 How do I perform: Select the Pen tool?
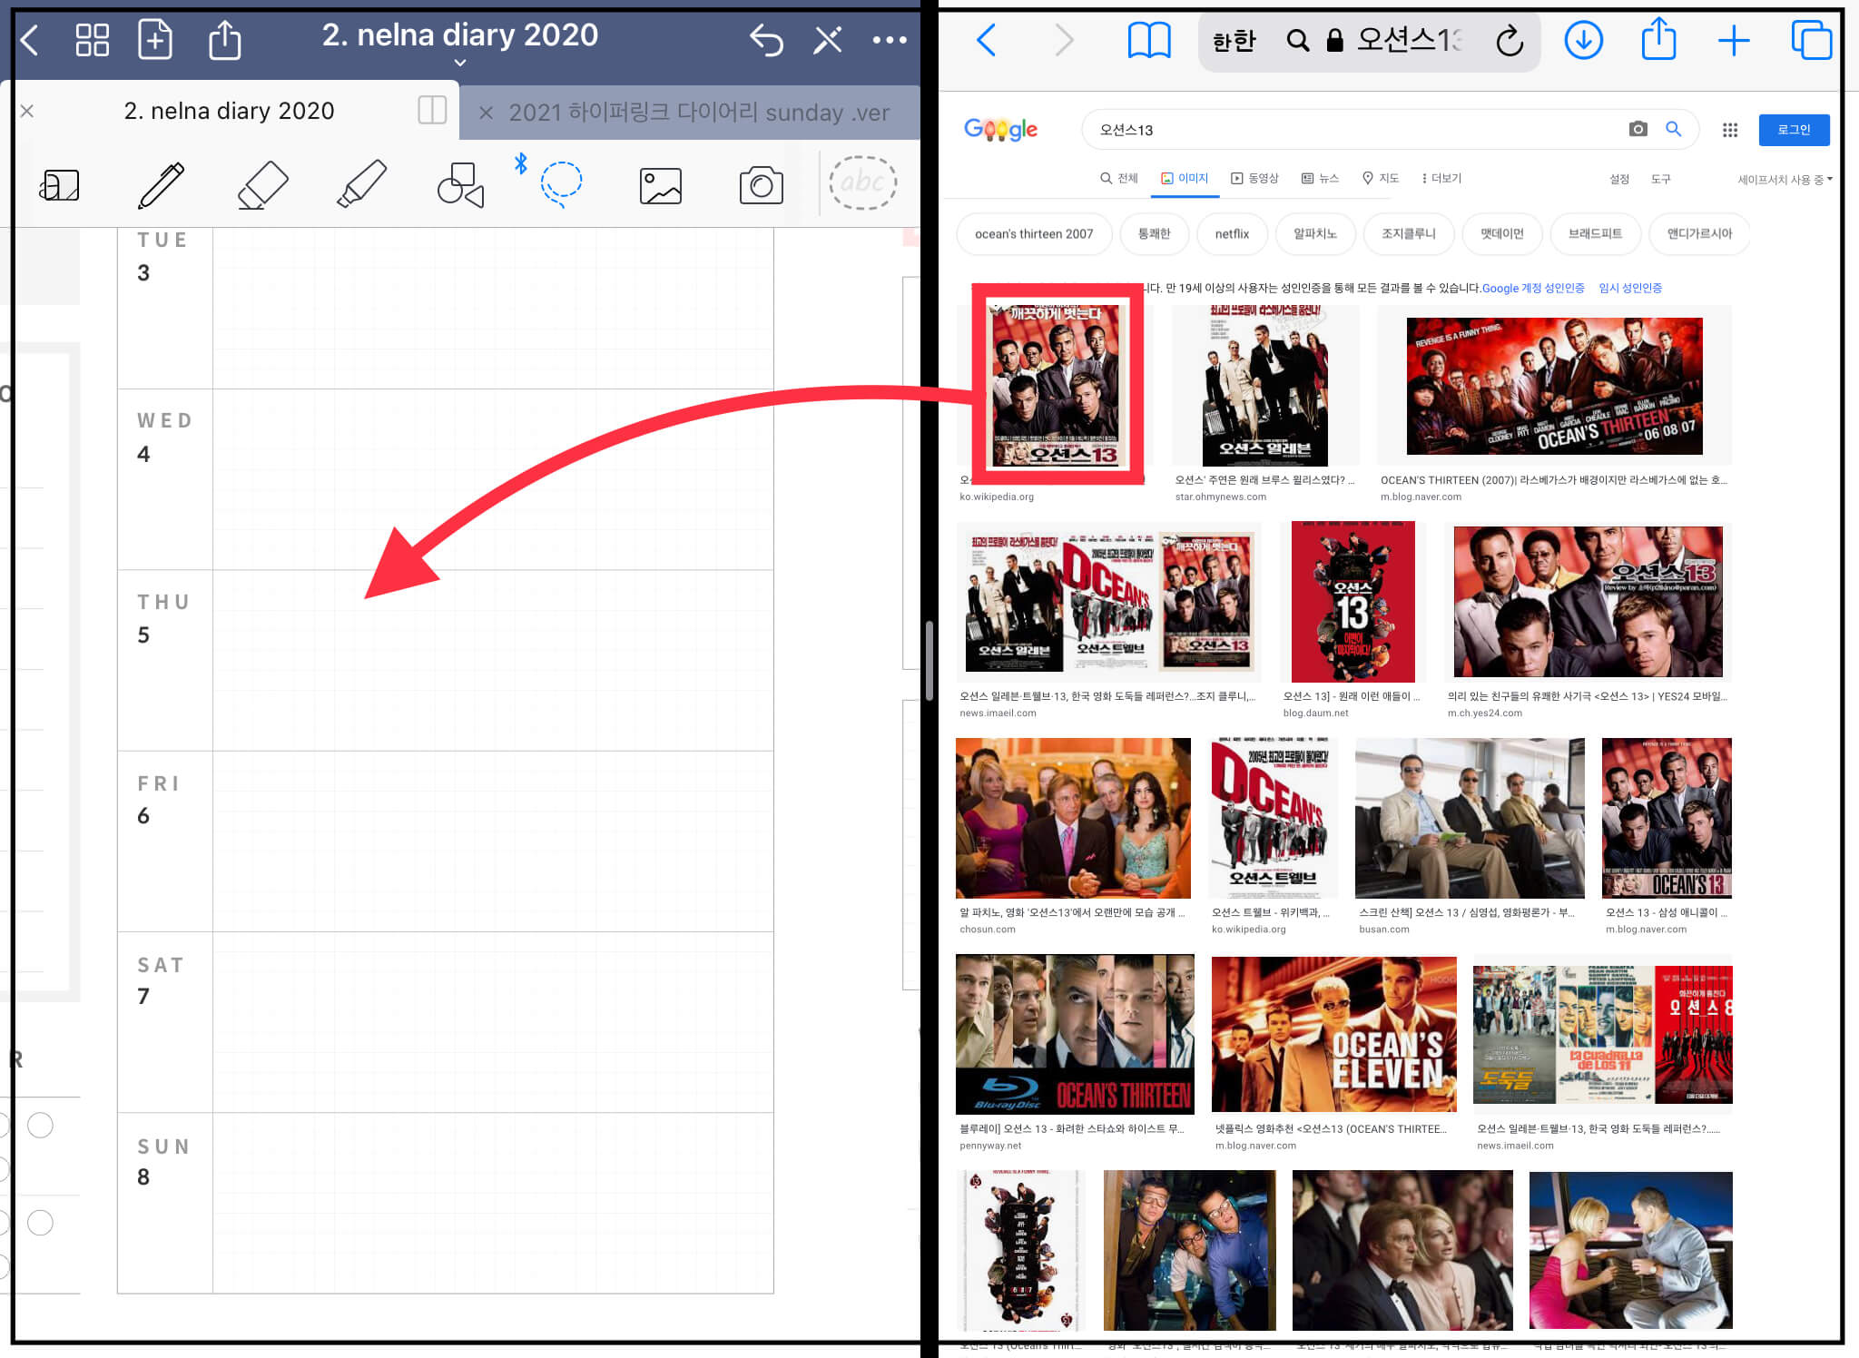click(x=161, y=185)
